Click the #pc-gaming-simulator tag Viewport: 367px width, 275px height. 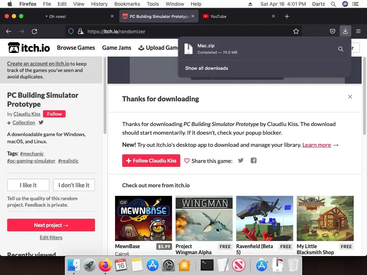coord(31,161)
